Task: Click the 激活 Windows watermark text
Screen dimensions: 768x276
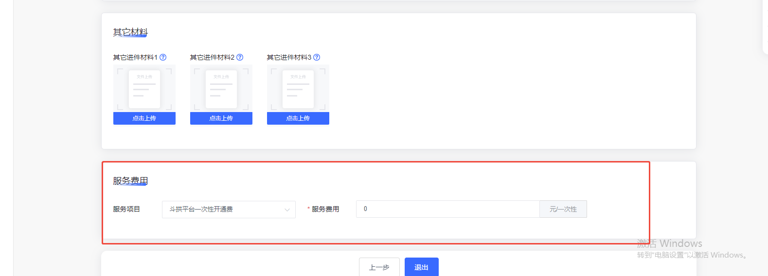Action: click(x=669, y=244)
